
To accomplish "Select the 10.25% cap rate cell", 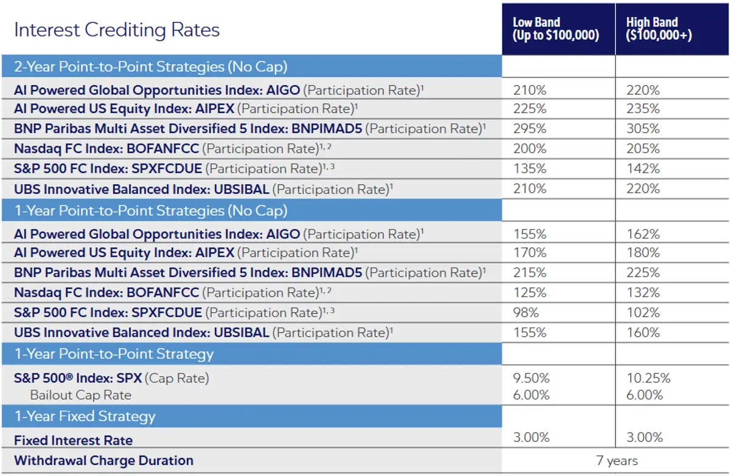I will [x=648, y=378].
